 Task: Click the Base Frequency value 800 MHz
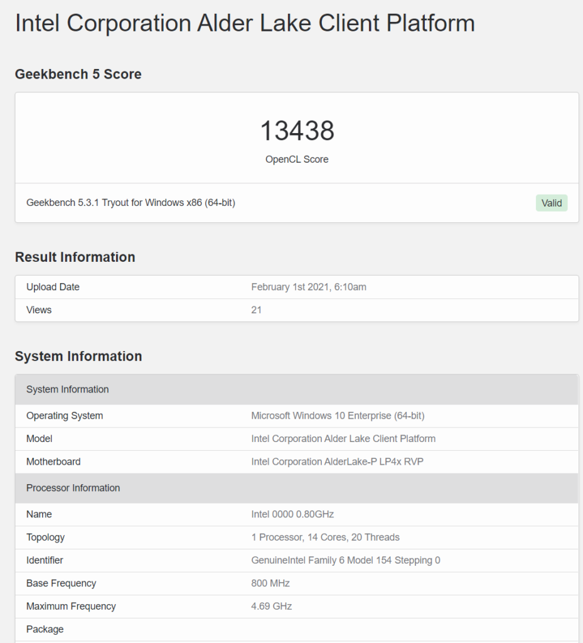(x=270, y=583)
